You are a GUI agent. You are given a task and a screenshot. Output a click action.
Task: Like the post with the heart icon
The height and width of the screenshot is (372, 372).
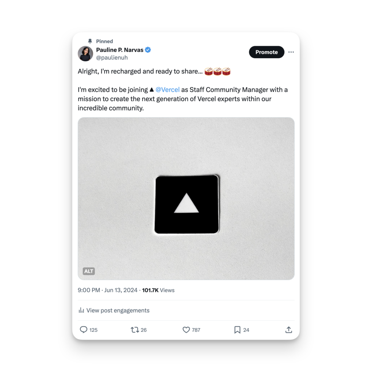[x=186, y=330]
